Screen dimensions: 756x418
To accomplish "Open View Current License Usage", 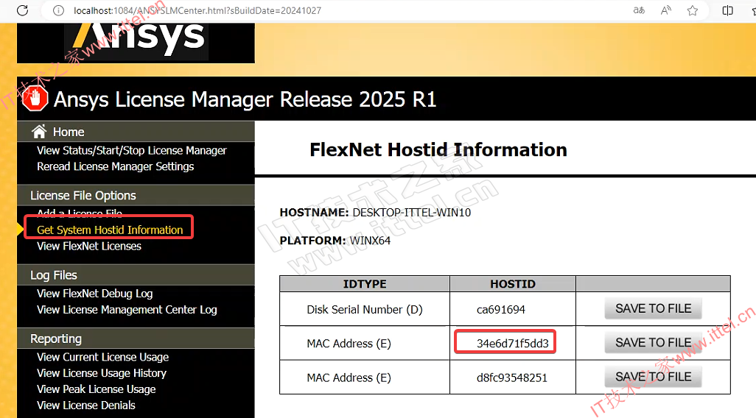I will (x=102, y=358).
